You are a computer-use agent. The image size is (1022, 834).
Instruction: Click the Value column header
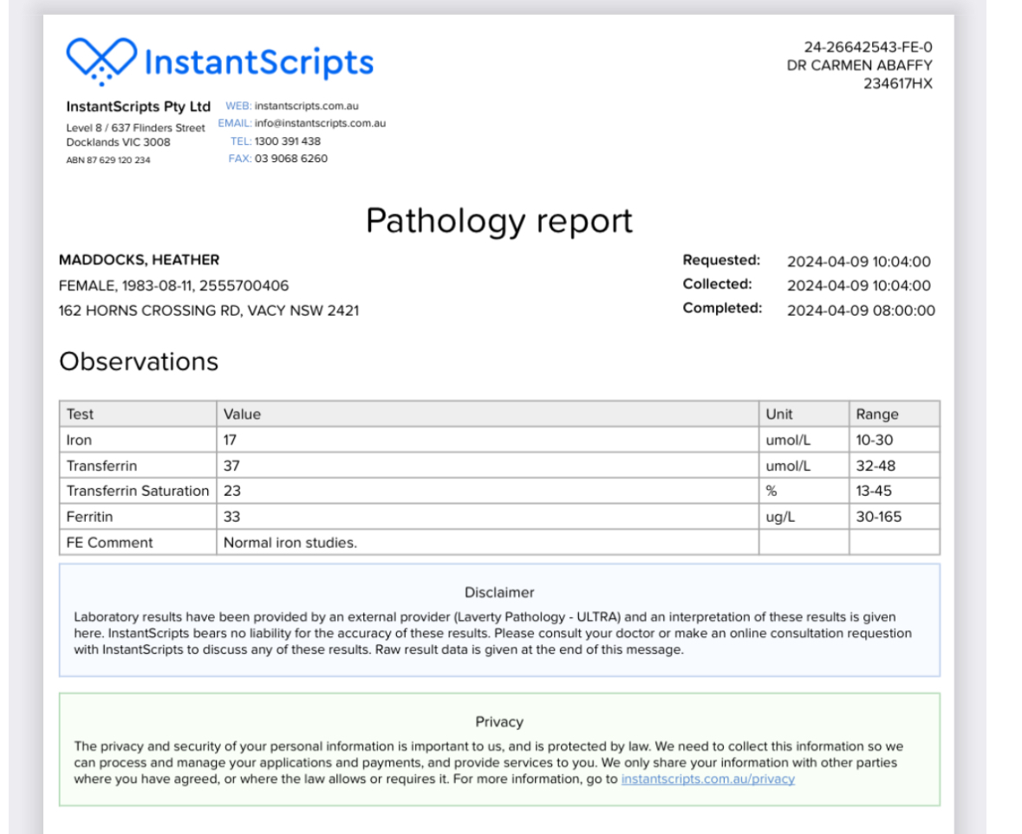(242, 414)
